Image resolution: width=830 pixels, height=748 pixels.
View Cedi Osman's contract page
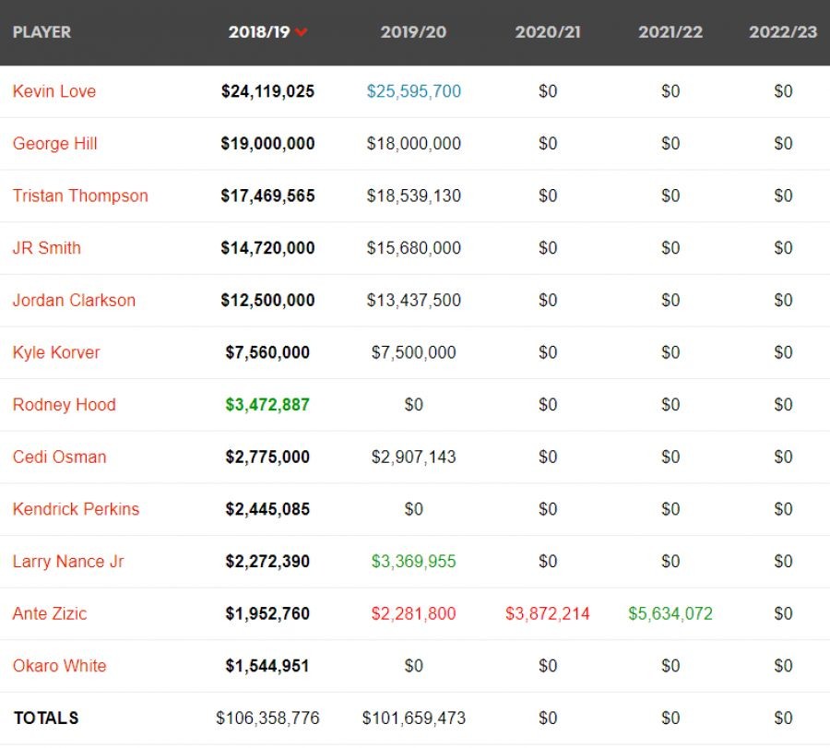tap(59, 457)
